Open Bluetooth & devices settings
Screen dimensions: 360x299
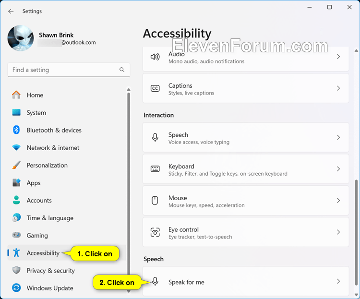pyautogui.click(x=54, y=130)
